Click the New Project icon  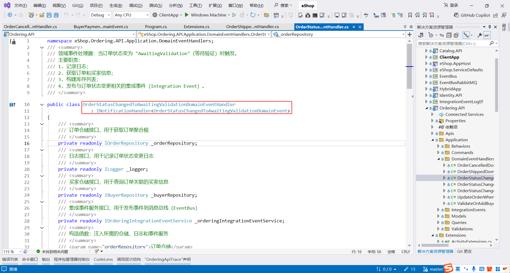point(31,15)
